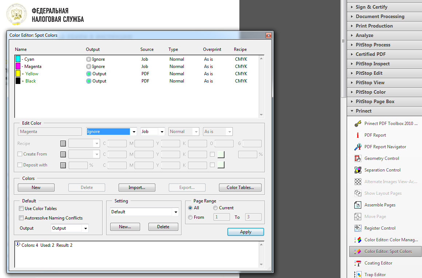The width and height of the screenshot is (422, 278).
Task: Launch PDF Report Navigator icon
Action: coord(358,147)
